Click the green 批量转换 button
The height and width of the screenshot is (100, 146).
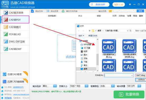129,94
